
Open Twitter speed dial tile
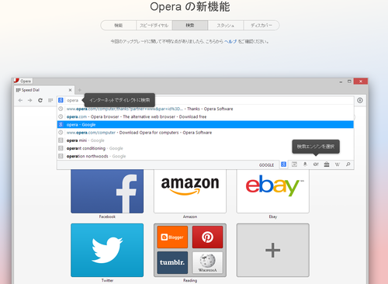107,251
